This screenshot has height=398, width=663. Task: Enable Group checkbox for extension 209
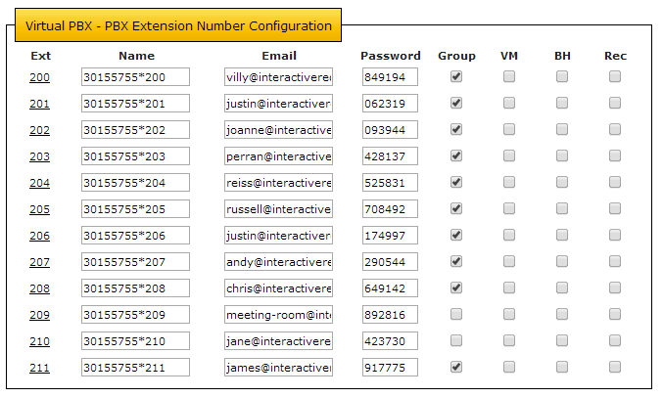click(x=456, y=314)
